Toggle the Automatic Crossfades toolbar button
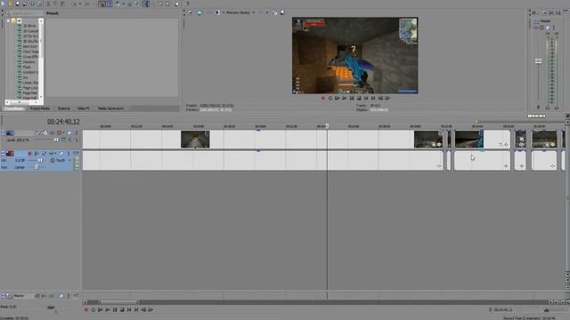This screenshot has width=570, height=320. (110, 4)
